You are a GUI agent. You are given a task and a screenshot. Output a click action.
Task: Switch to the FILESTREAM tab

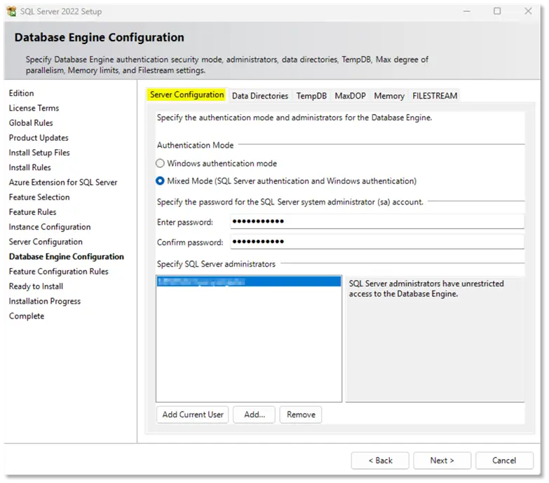point(435,96)
